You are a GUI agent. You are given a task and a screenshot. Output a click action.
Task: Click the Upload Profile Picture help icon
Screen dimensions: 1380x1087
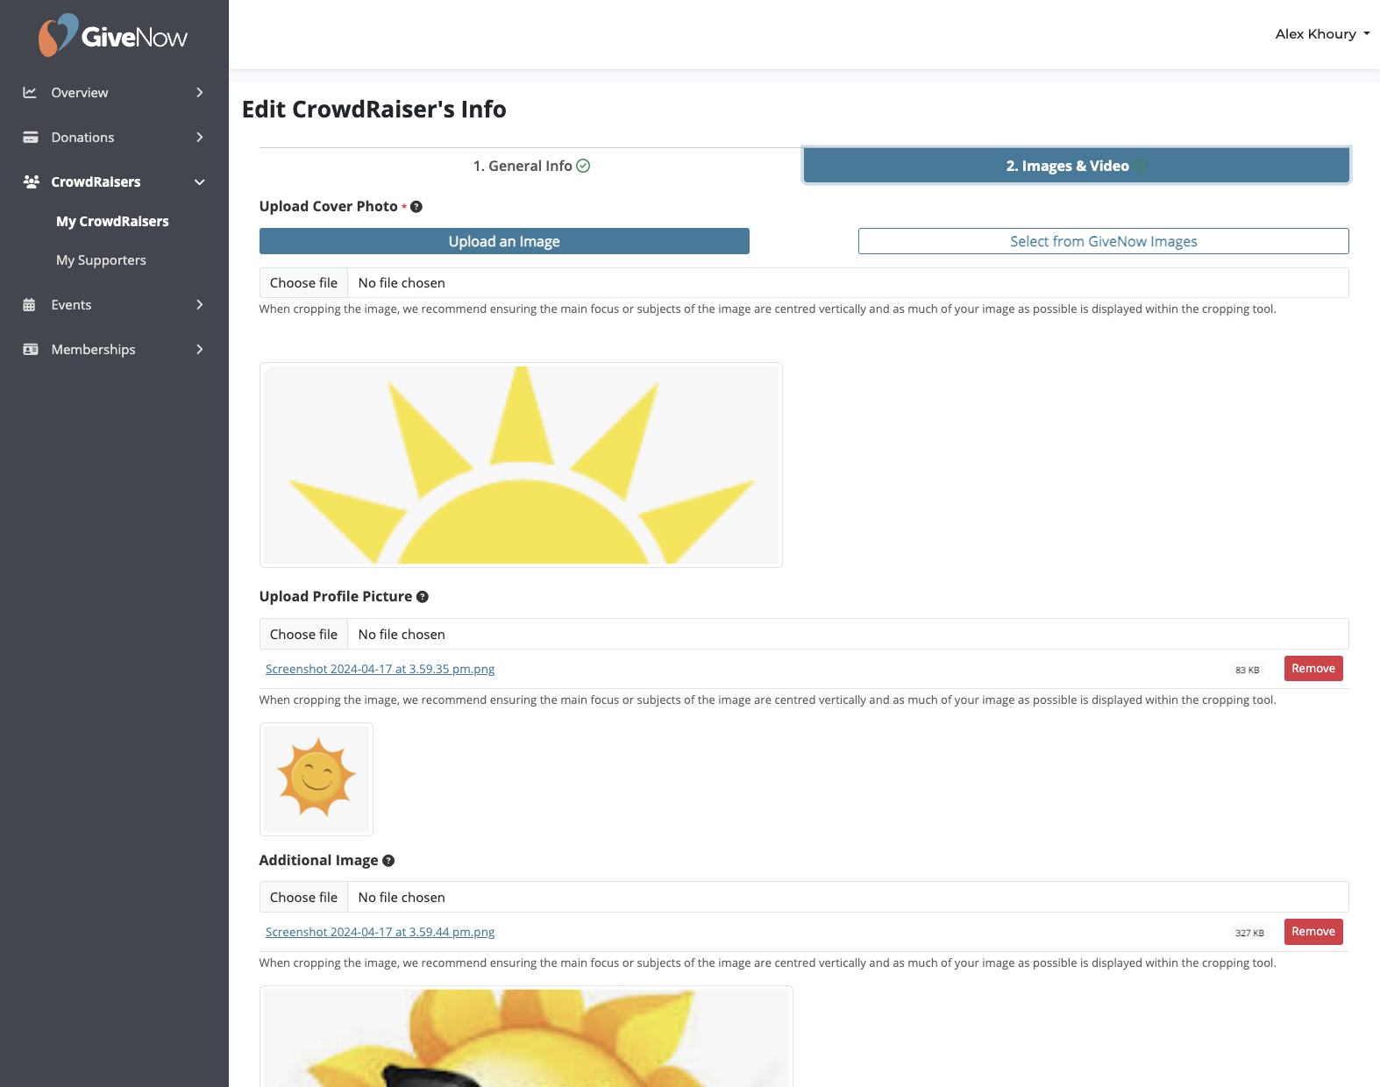[423, 597]
